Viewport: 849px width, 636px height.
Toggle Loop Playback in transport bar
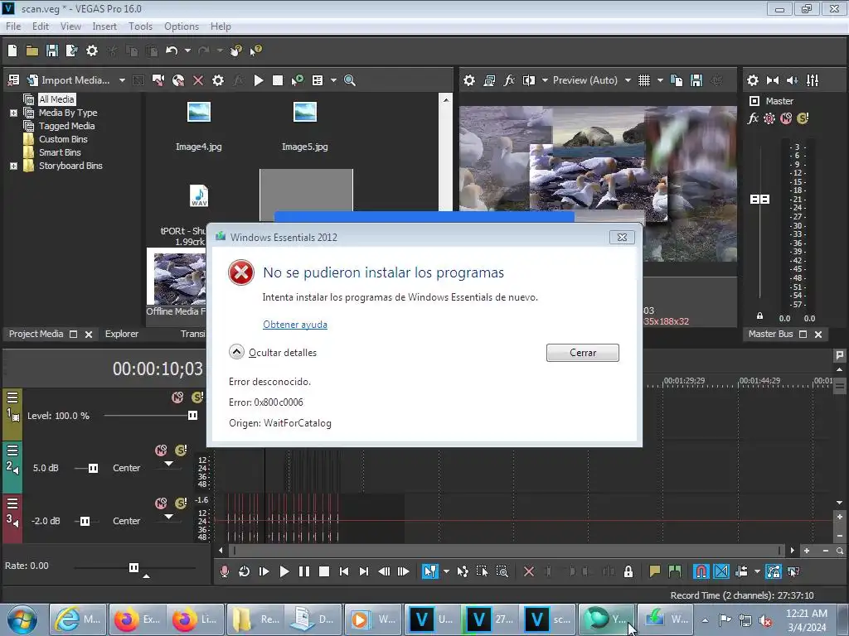245,571
